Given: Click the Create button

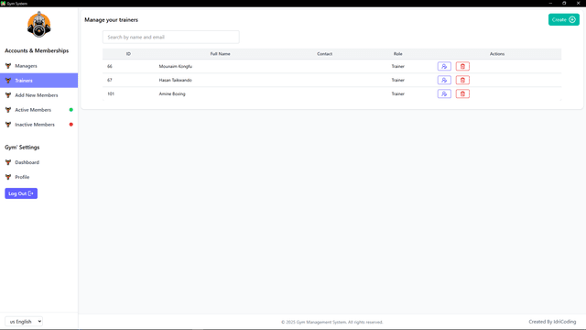Looking at the screenshot, I should pyautogui.click(x=564, y=20).
